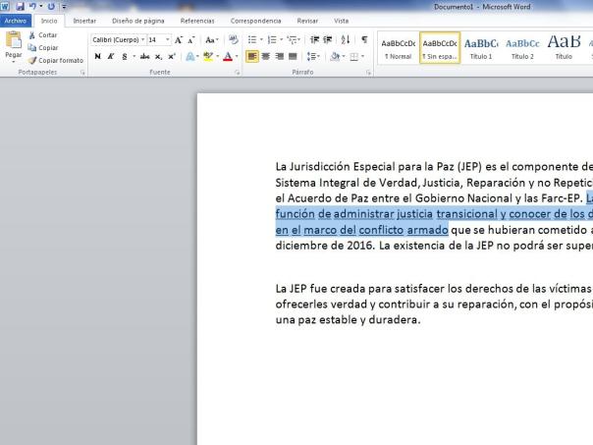Viewport: 593px width, 445px height.
Task: Apply the Título 1 style
Action: coord(481,48)
